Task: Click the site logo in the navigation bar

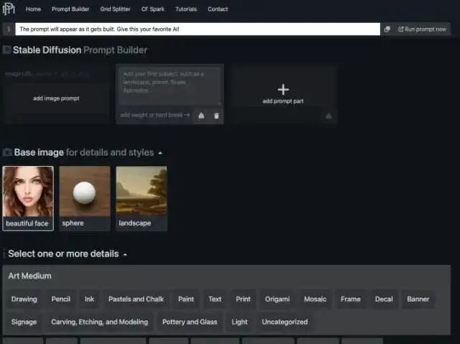Action: pyautogui.click(x=9, y=9)
